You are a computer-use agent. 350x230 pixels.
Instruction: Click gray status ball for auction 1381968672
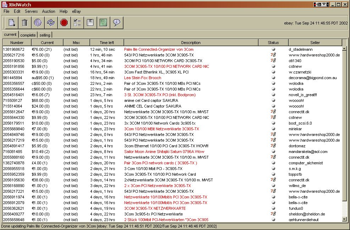[273, 49]
